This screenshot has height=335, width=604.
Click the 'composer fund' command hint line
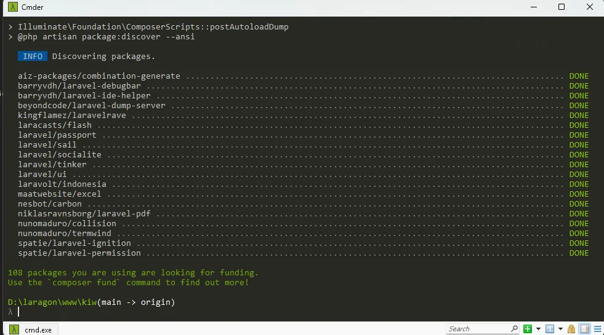[x=128, y=283]
